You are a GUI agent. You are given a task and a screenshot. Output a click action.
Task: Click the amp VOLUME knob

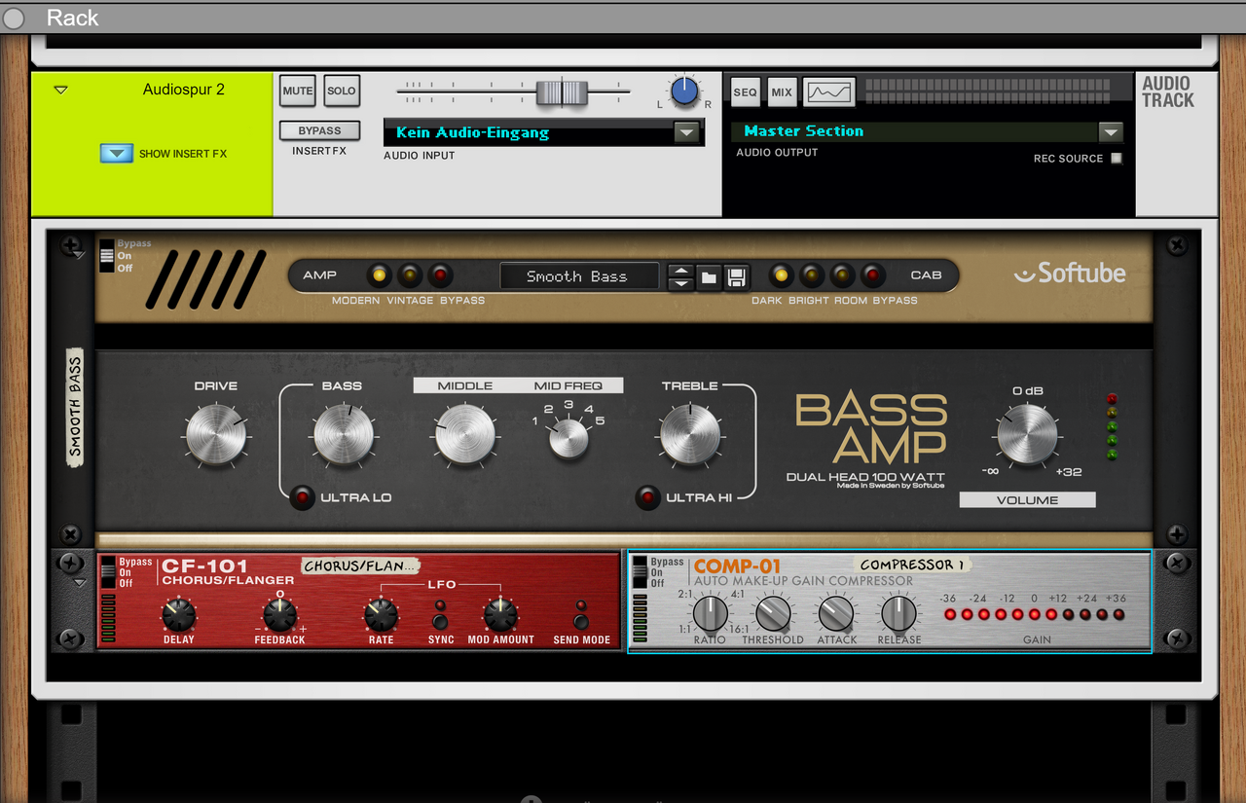click(x=1027, y=434)
